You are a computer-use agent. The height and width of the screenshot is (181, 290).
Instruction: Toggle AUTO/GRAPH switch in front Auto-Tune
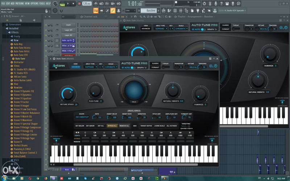[133, 68]
